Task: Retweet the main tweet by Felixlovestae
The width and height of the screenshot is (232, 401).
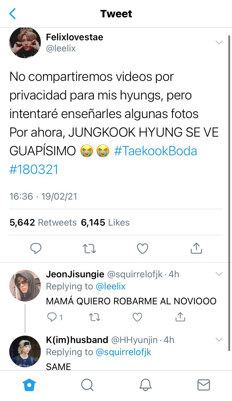Action: [90, 248]
